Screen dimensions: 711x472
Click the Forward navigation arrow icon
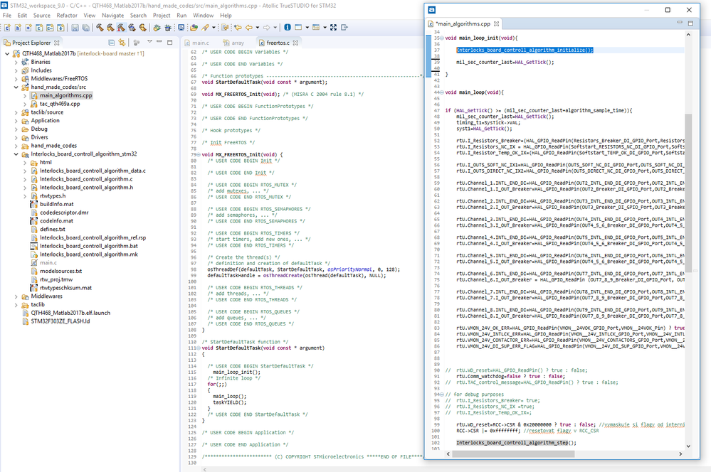(267, 28)
